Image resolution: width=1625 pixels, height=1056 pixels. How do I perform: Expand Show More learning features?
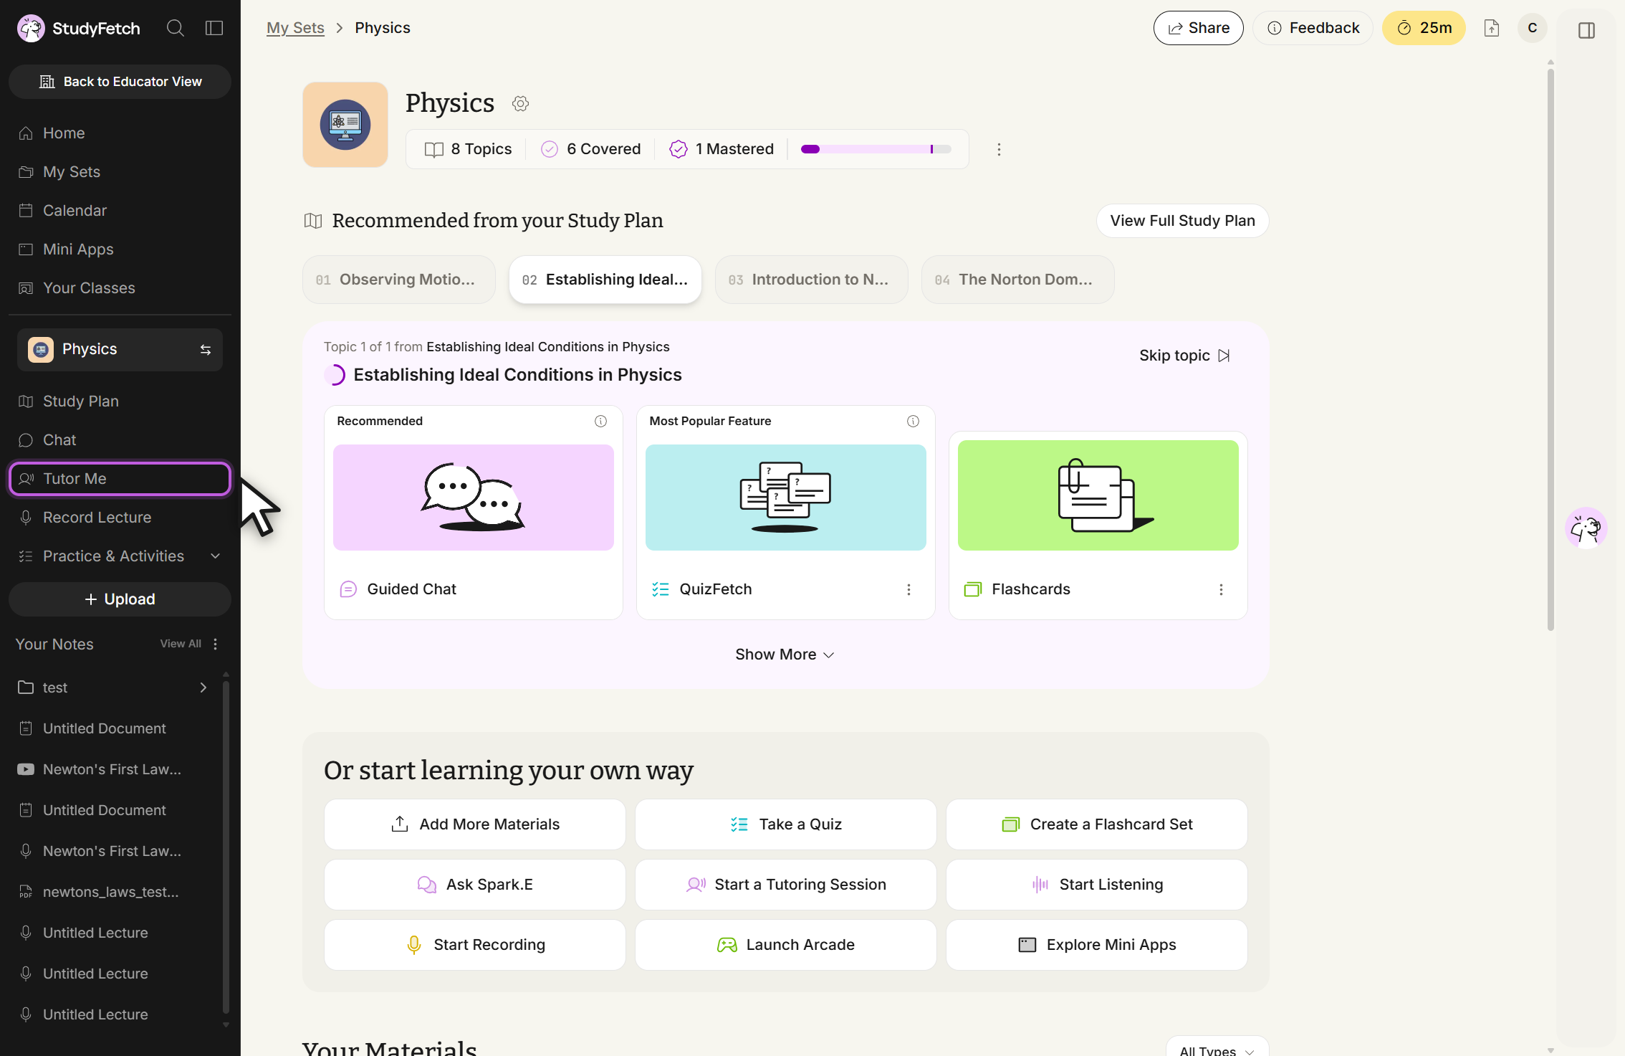pyautogui.click(x=785, y=655)
